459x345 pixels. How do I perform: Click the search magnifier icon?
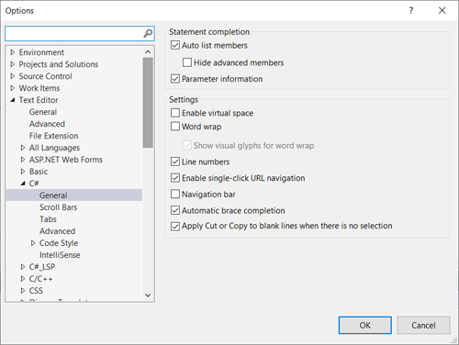click(148, 33)
